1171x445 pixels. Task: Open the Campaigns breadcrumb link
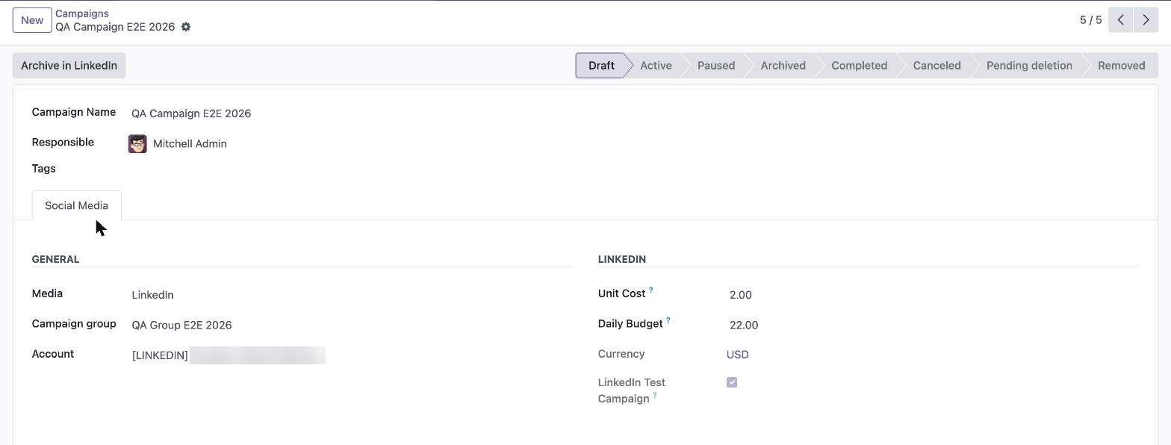(82, 13)
